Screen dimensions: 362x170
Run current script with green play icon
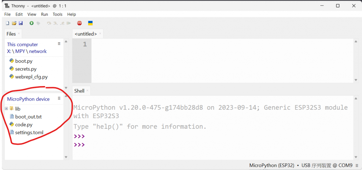(31, 23)
